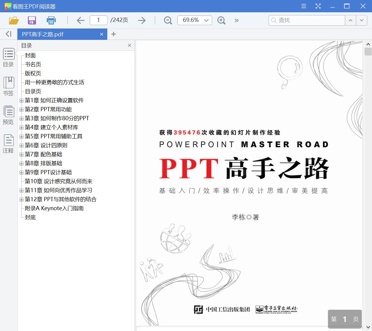The width and height of the screenshot is (372, 331).
Task: Open 用一种更勇敢的方式生活 entry
Action: (55, 82)
